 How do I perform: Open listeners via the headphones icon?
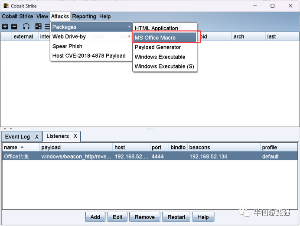point(26,26)
